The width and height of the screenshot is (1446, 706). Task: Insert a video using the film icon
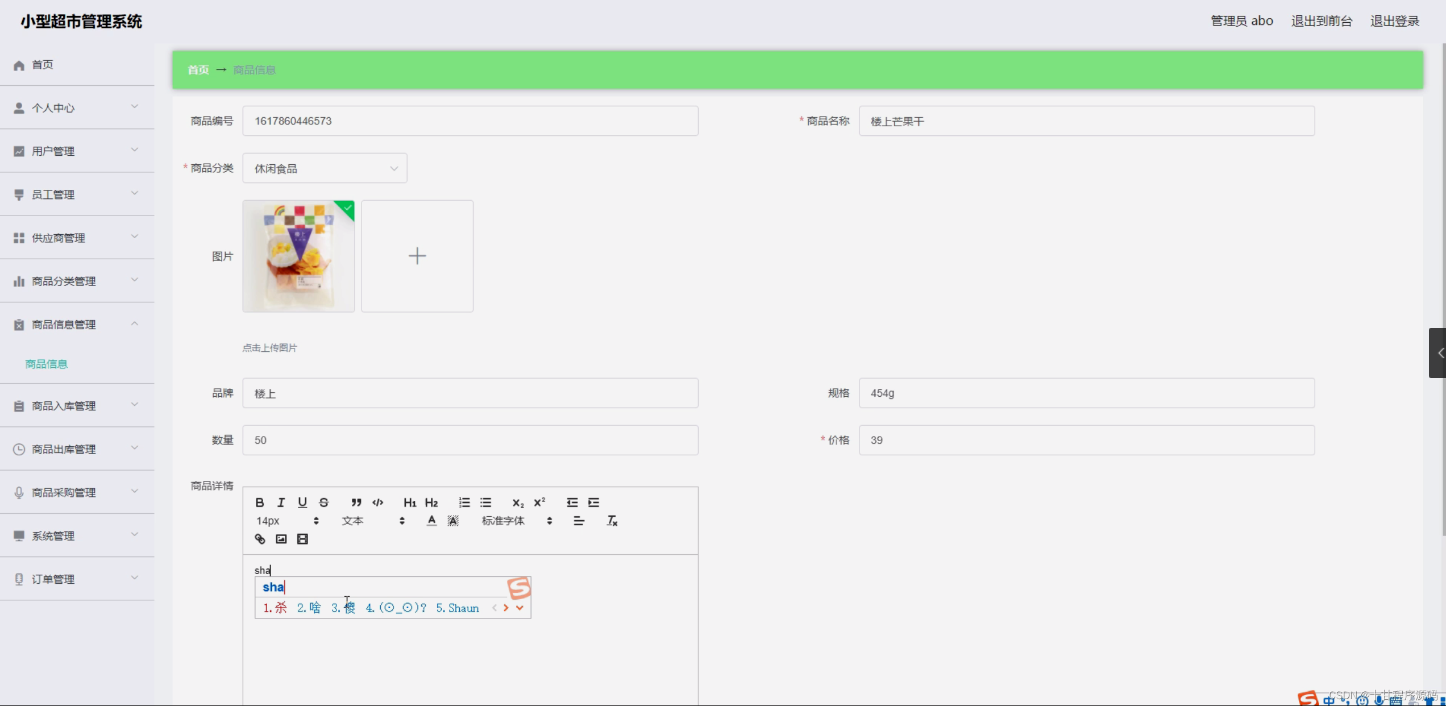point(302,539)
